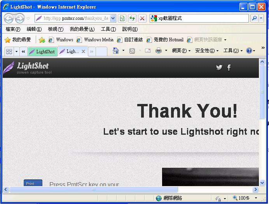The height and width of the screenshot is (204, 269).
Task: Open the 免費的 Hotmail favorites link
Action: (x=165, y=40)
